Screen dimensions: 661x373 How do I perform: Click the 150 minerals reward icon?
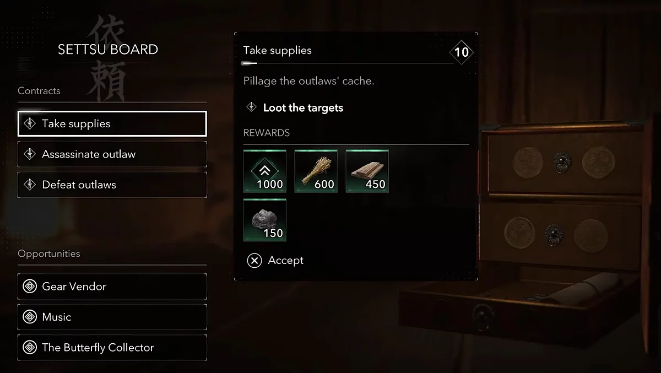coord(265,220)
